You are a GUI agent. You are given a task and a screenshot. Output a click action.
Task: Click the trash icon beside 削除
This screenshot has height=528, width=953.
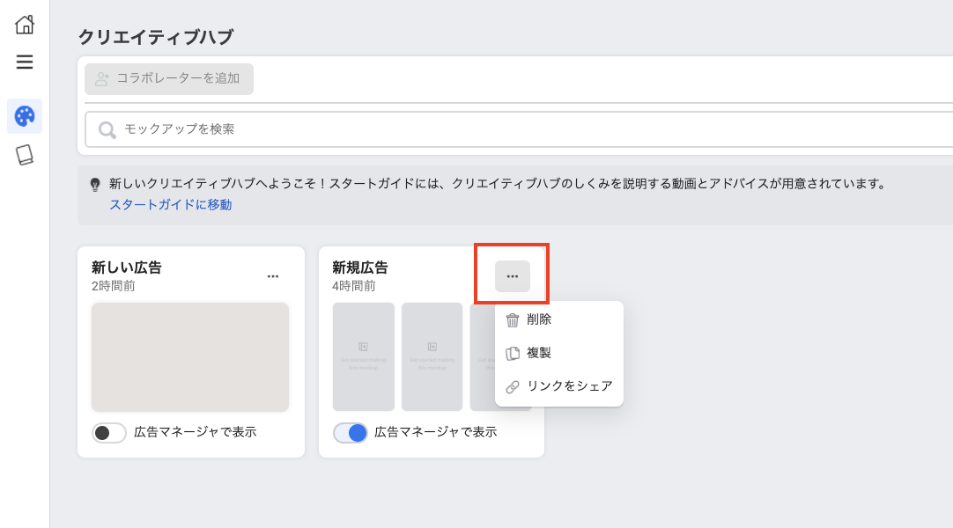[513, 320]
